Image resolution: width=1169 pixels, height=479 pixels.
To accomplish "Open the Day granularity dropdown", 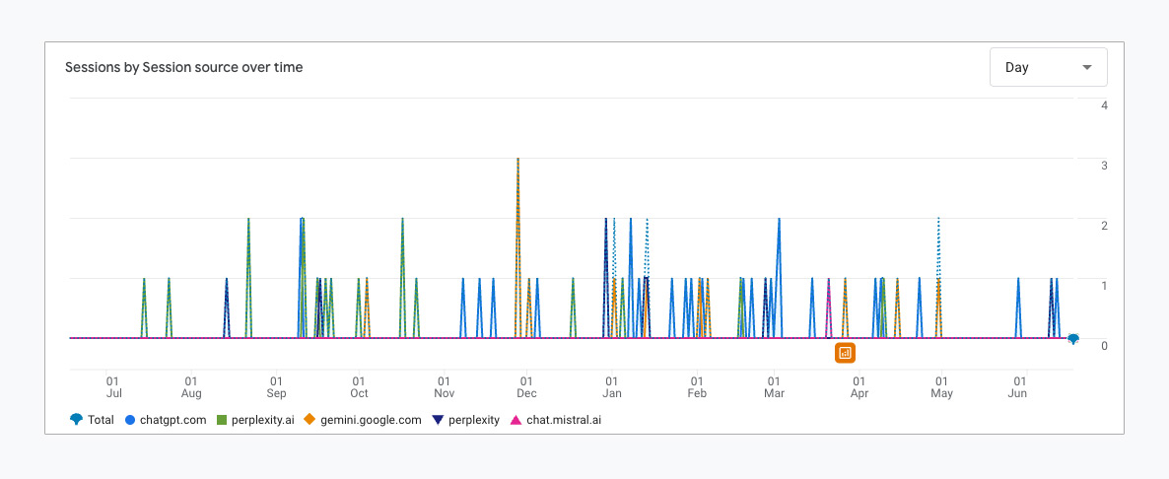I will tap(1048, 67).
